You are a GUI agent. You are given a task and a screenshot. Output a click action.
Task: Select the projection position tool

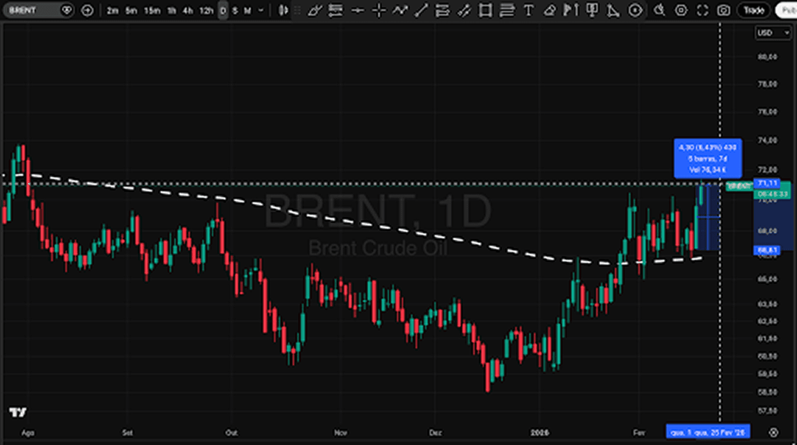(592, 10)
